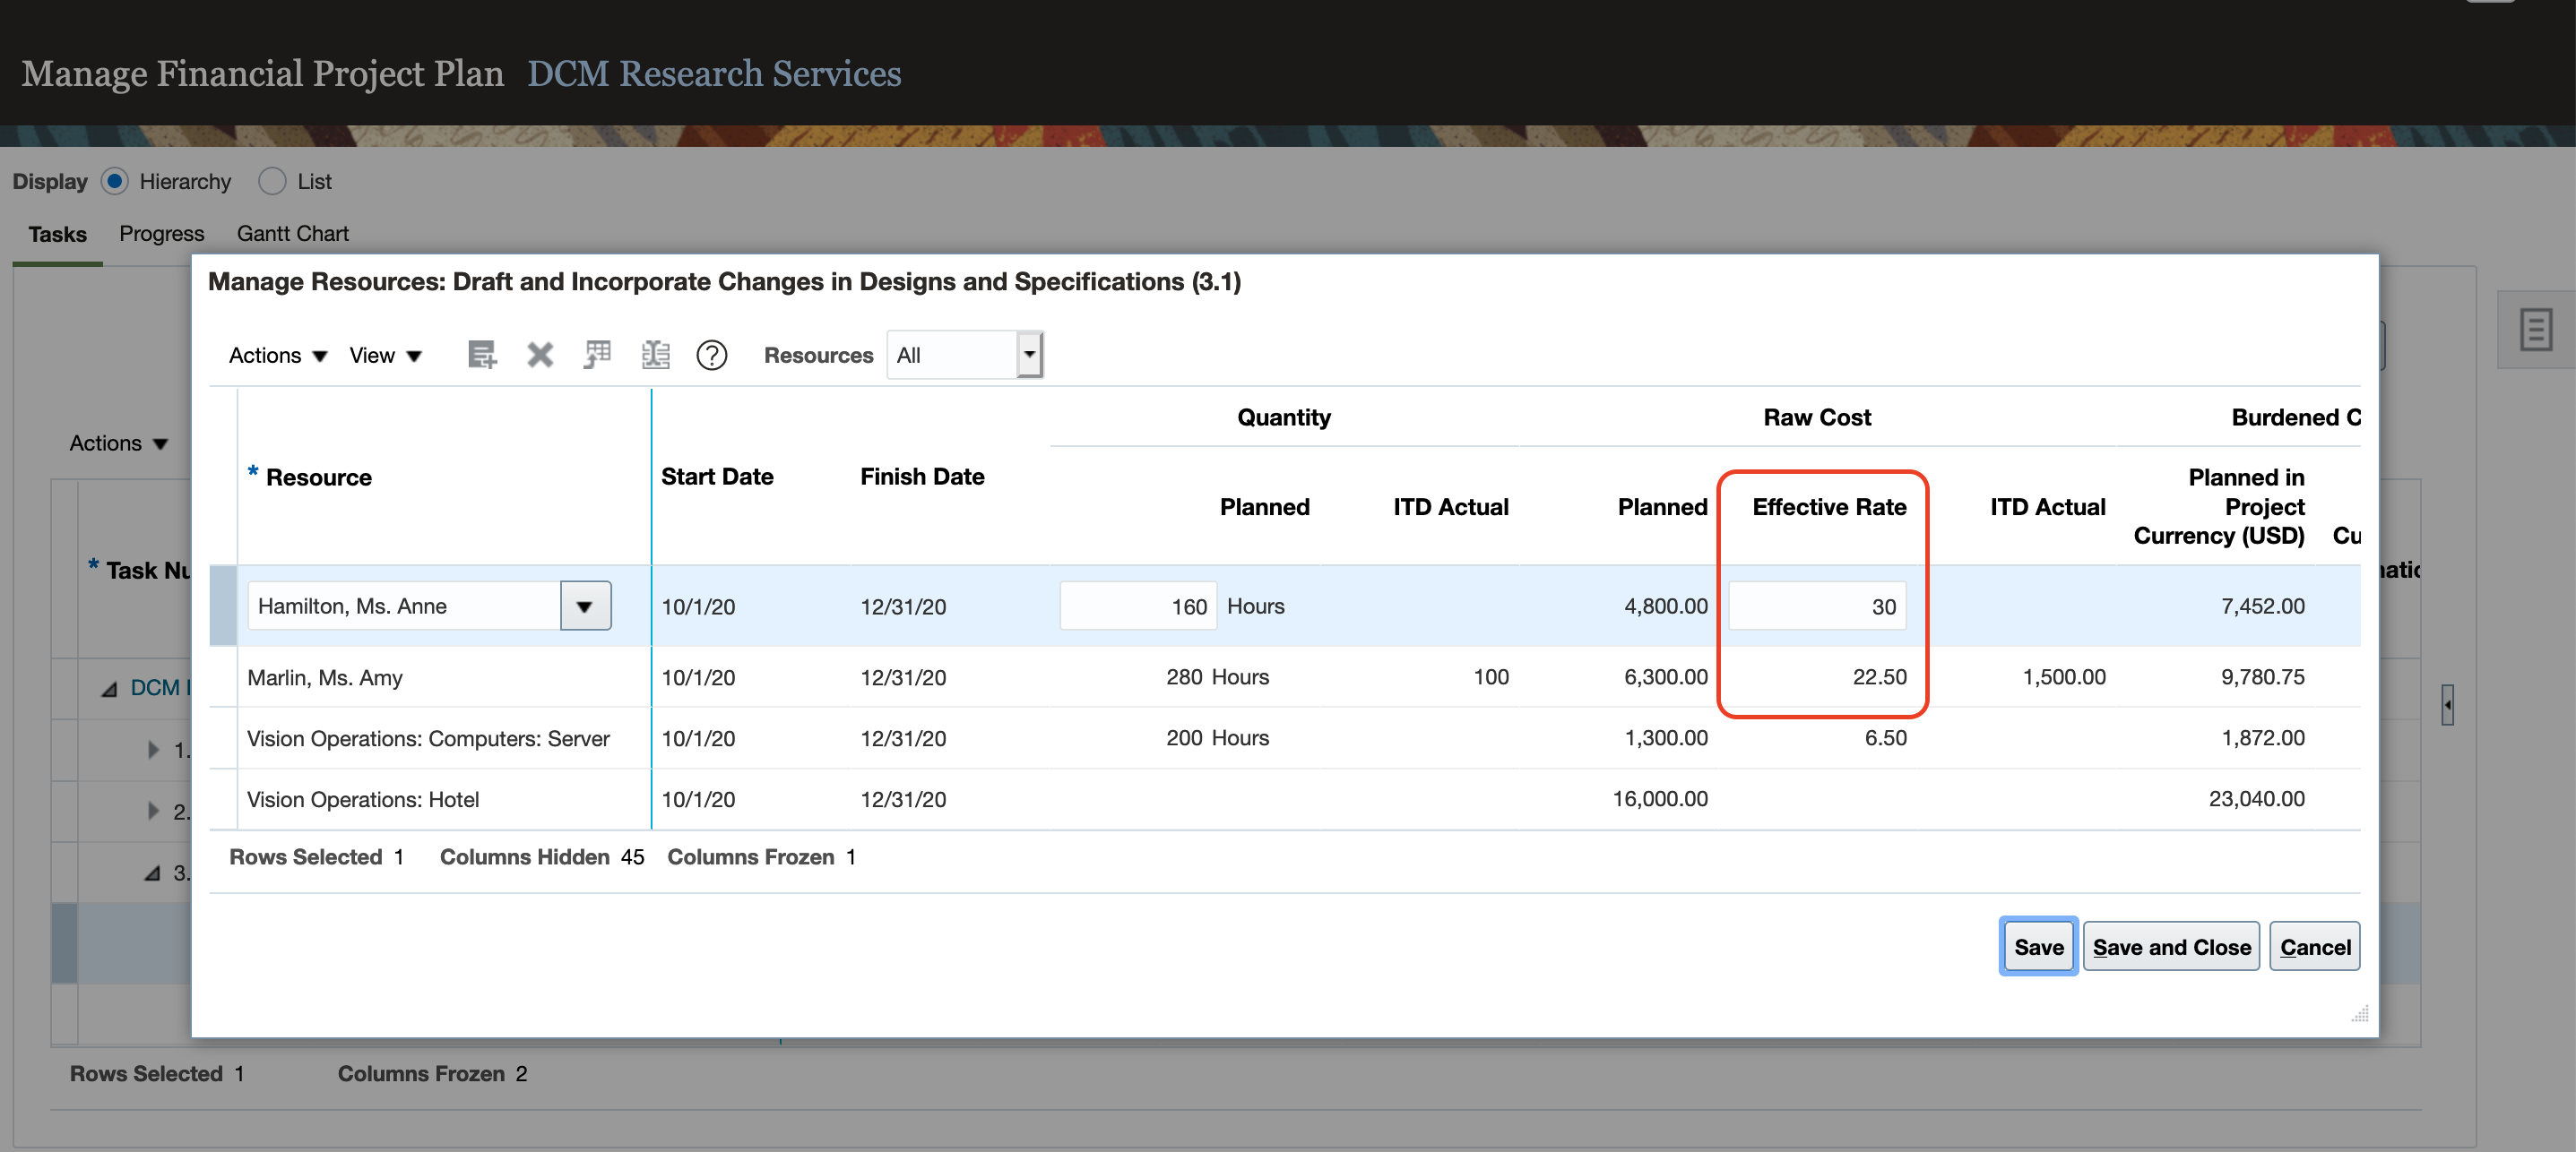This screenshot has width=2576, height=1152.
Task: Click the document panel icon at right edge
Action: point(2535,330)
